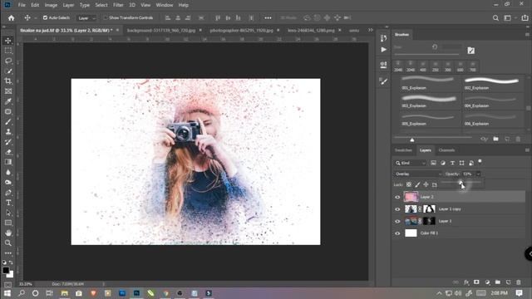Image resolution: width=532 pixels, height=299 pixels.
Task: Select the Blur tool
Action: tap(8, 172)
